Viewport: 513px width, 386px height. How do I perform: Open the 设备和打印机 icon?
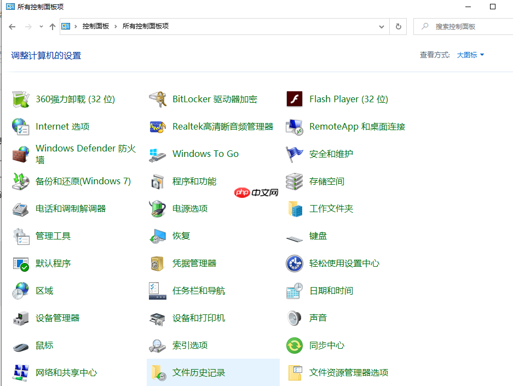pyautogui.click(x=158, y=318)
